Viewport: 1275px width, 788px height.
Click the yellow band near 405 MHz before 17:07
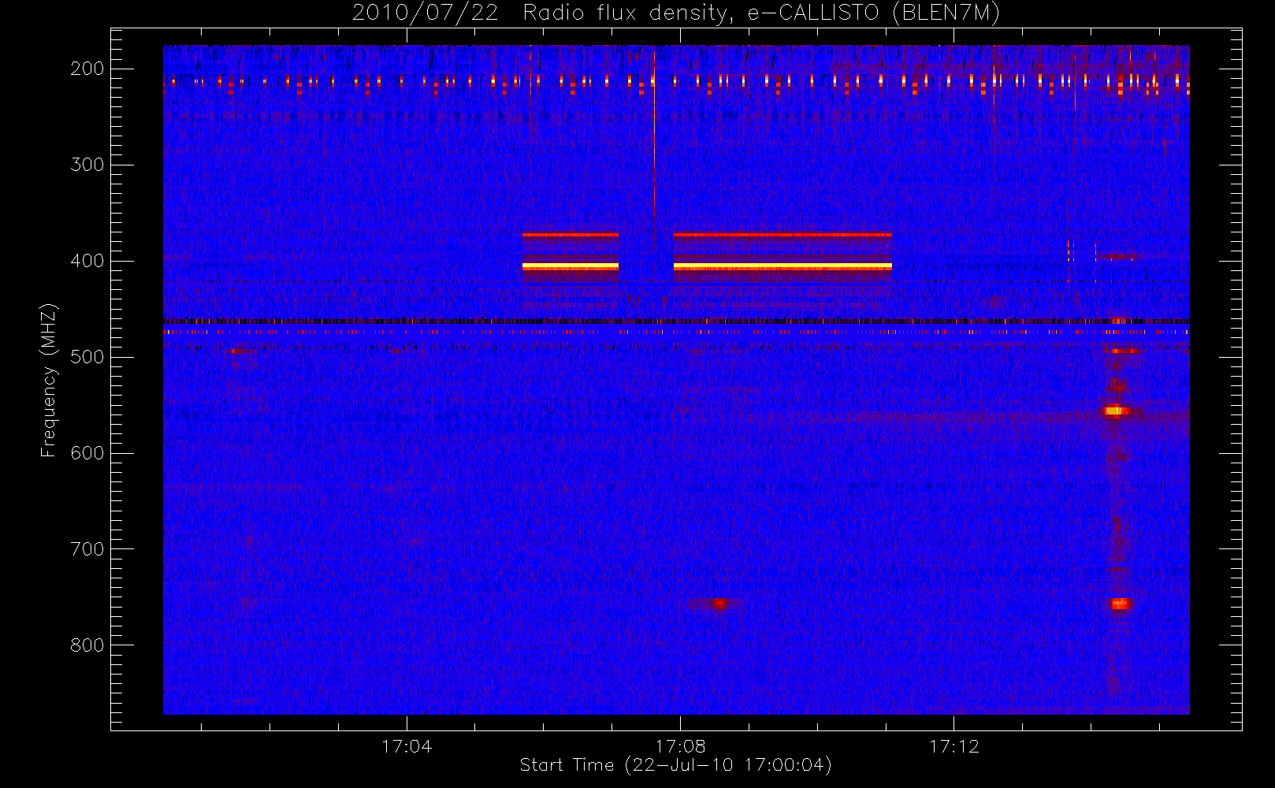[x=571, y=267]
